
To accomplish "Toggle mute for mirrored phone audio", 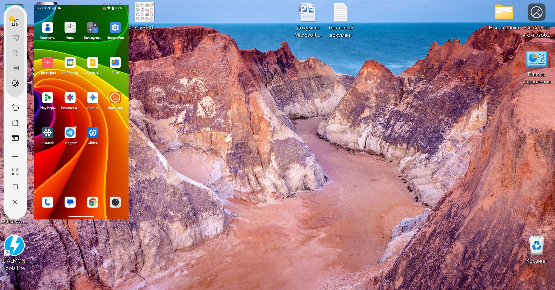I will [15, 53].
